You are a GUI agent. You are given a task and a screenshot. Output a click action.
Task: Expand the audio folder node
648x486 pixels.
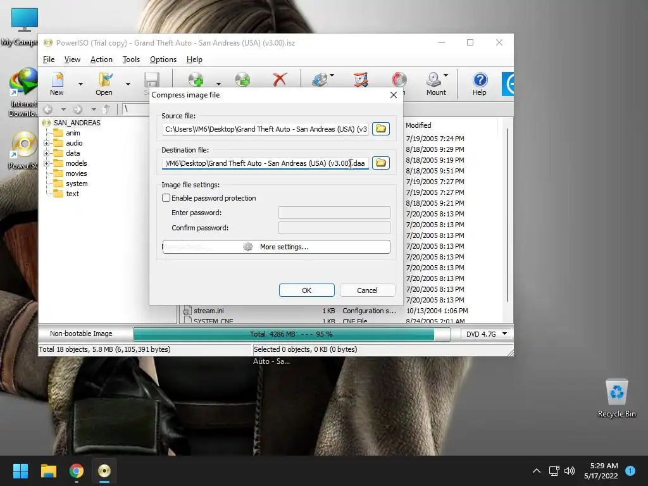[46, 143]
